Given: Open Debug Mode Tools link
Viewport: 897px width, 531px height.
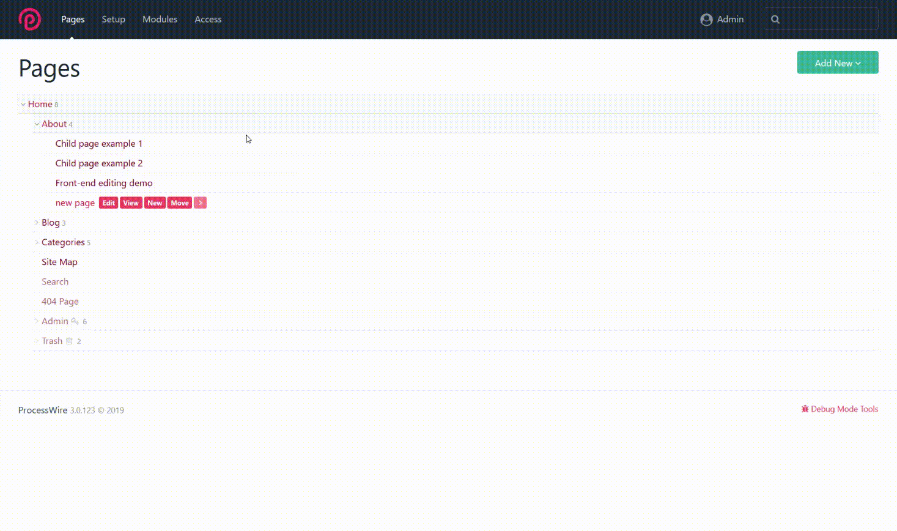Looking at the screenshot, I should coord(840,409).
